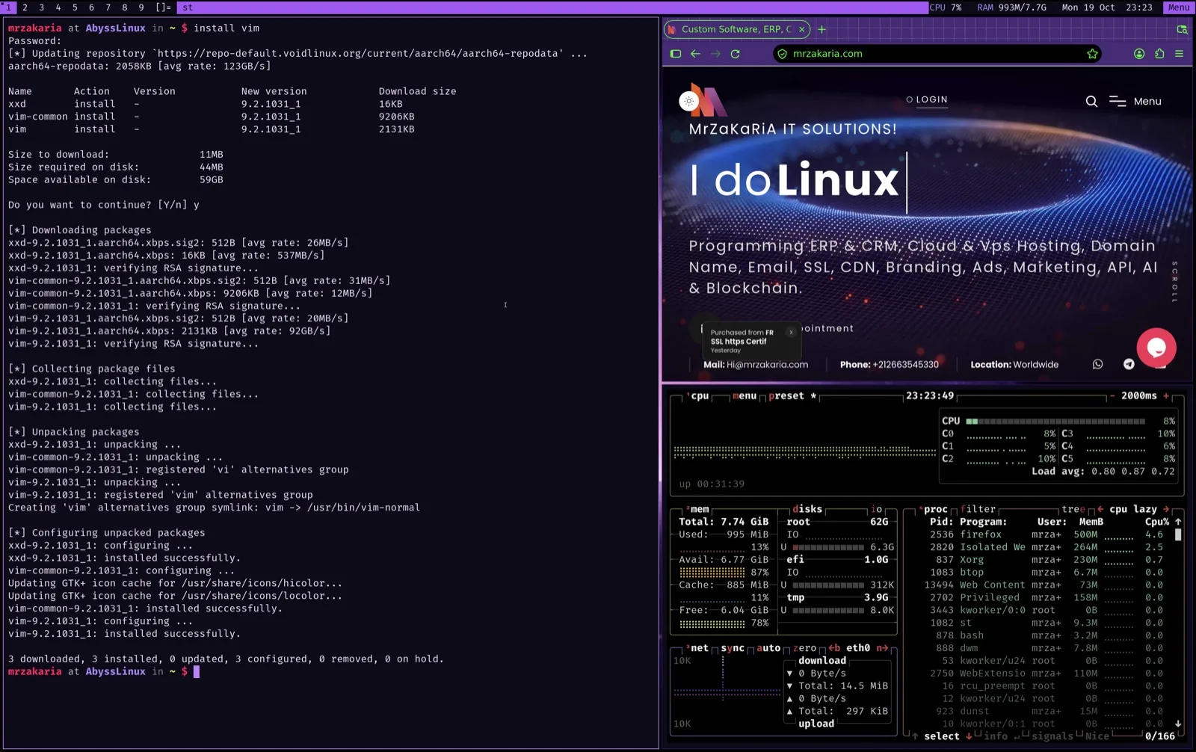The width and height of the screenshot is (1196, 752).
Task: Open website Menu hamburger
Action: click(x=1135, y=102)
